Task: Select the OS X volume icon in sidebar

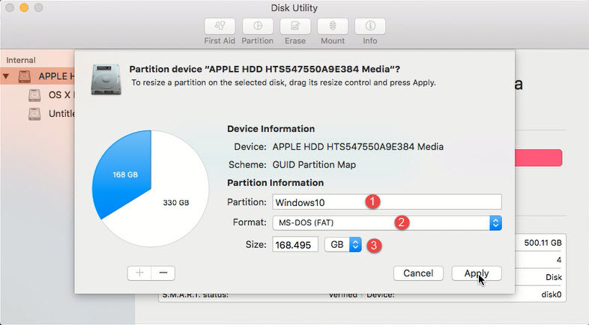Action: [x=34, y=95]
